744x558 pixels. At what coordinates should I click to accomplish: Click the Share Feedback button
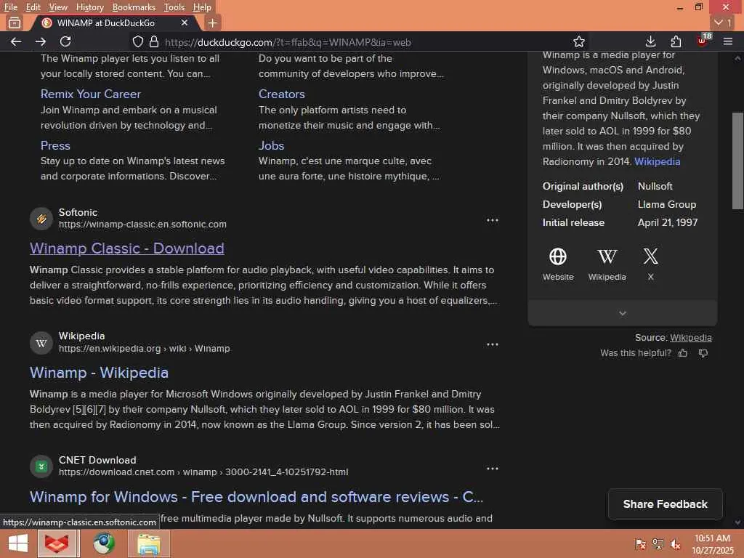665,504
